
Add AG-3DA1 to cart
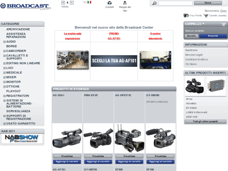(x=67, y=162)
